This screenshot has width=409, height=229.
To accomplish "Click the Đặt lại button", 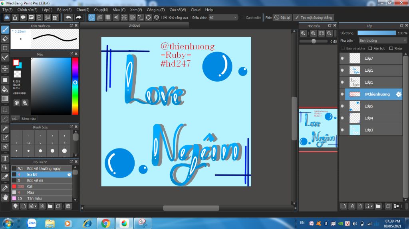I will [x=282, y=18].
